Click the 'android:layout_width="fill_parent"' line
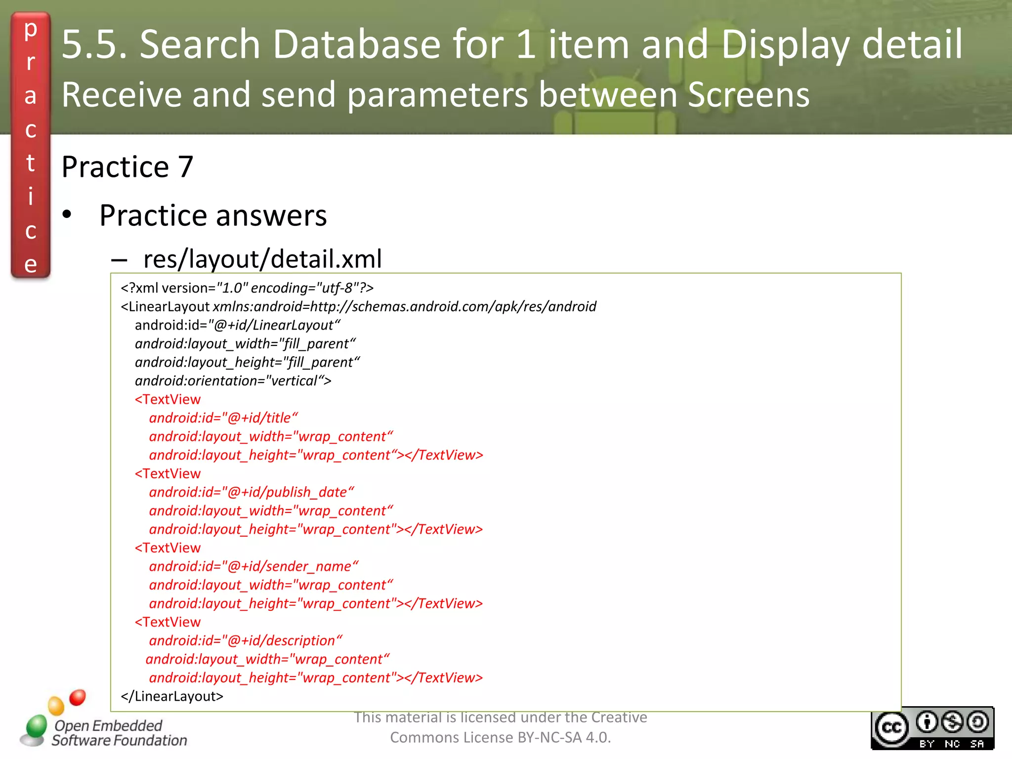The height and width of the screenshot is (759, 1012). point(245,343)
